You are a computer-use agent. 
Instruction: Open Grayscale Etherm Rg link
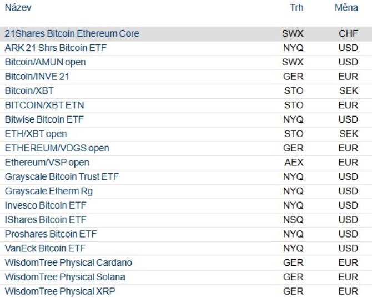[48, 191]
